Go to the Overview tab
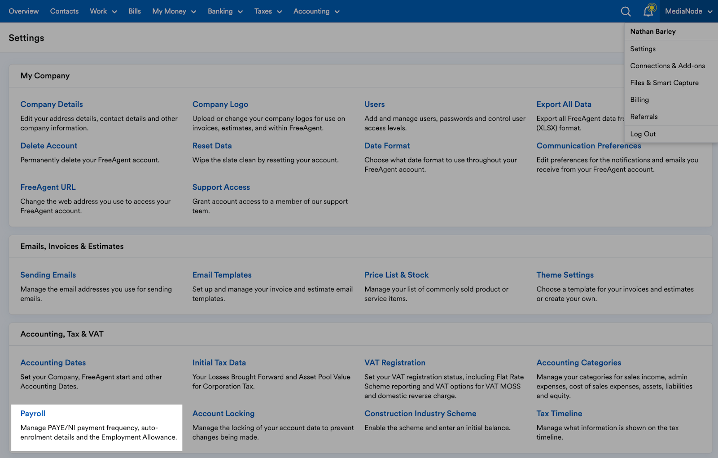The width and height of the screenshot is (718, 458). (x=24, y=11)
